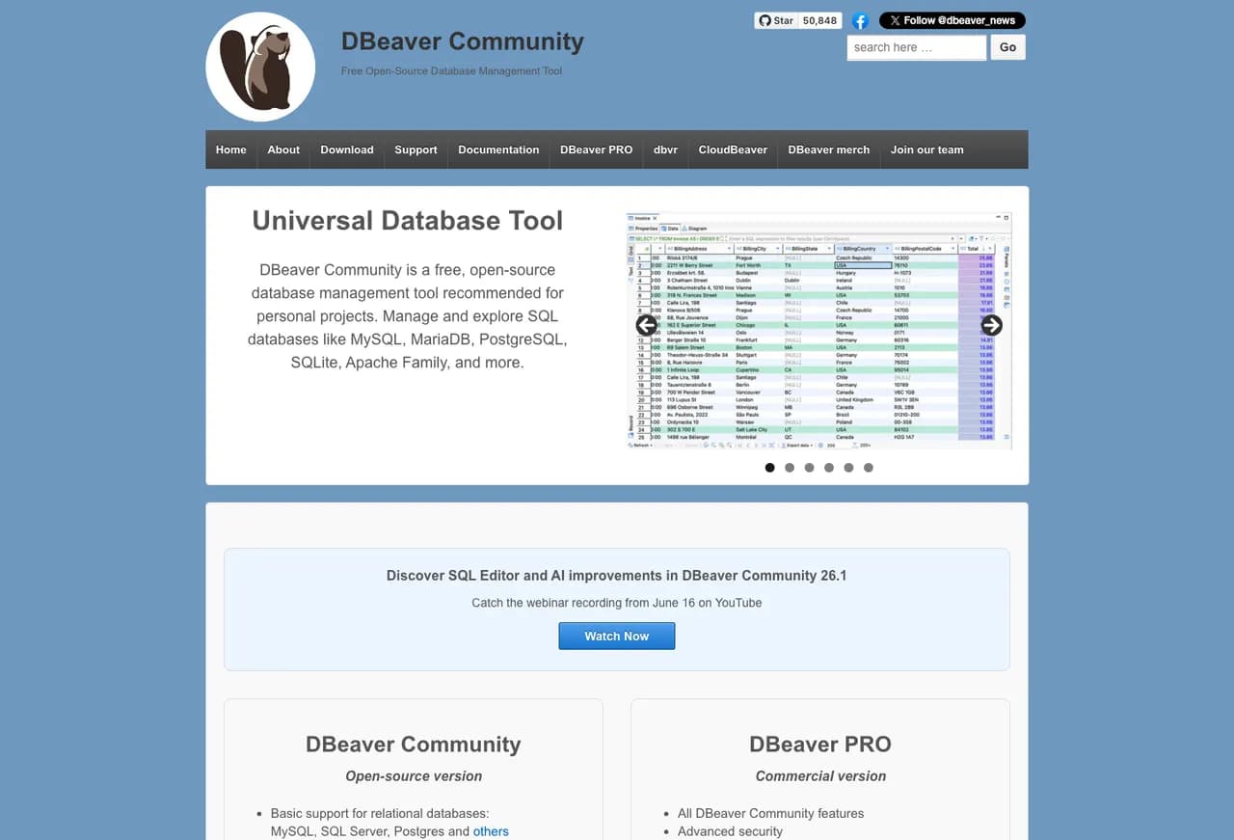The image size is (1234, 840).
Task: Click 'Free Open-Source Database Management Tool' tagline
Action: (x=451, y=71)
